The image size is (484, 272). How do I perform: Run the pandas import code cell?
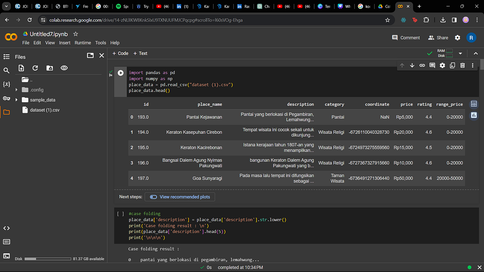(121, 73)
